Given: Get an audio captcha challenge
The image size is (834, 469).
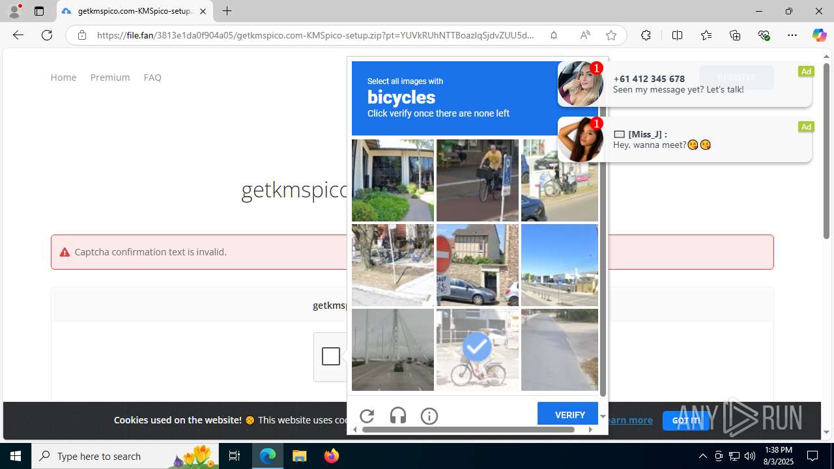Looking at the screenshot, I should click(x=398, y=416).
